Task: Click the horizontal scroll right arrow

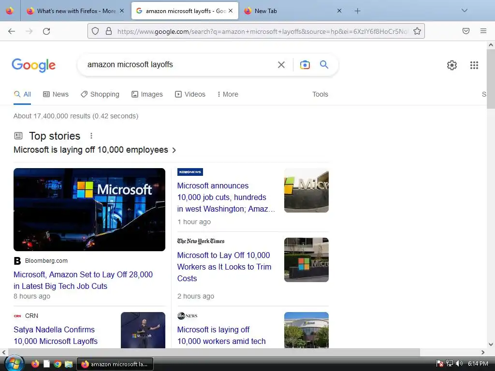Action: [483, 352]
